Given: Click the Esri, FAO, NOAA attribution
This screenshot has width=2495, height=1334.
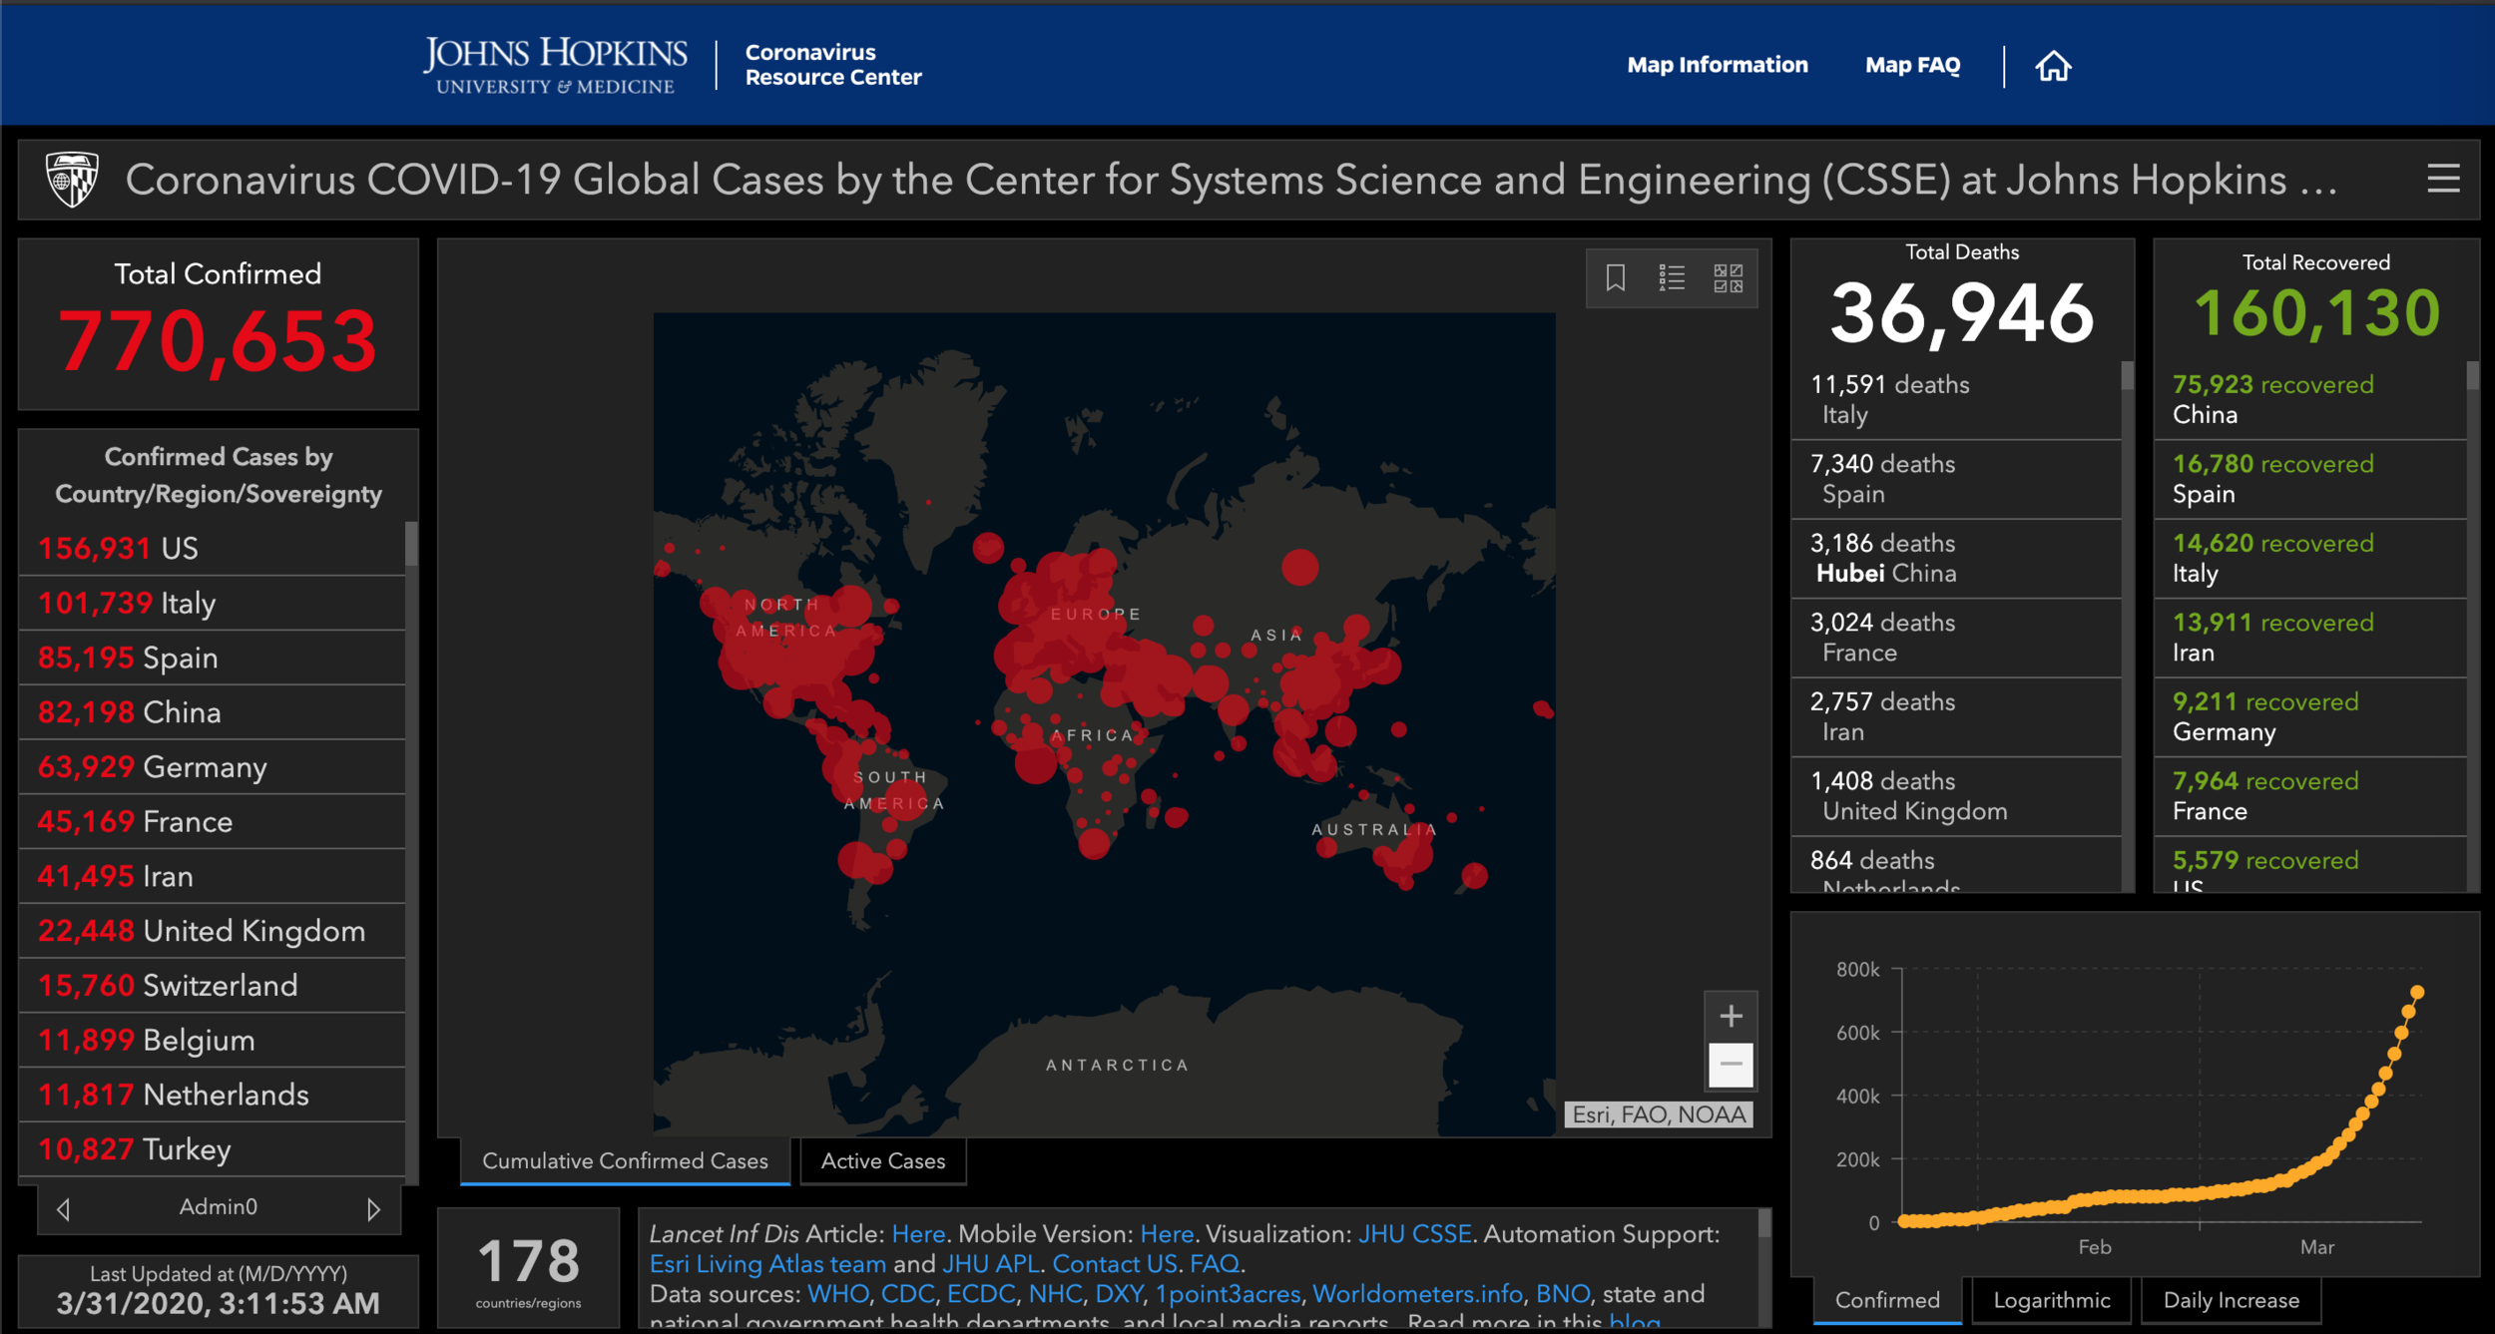Looking at the screenshot, I should point(1659,1114).
